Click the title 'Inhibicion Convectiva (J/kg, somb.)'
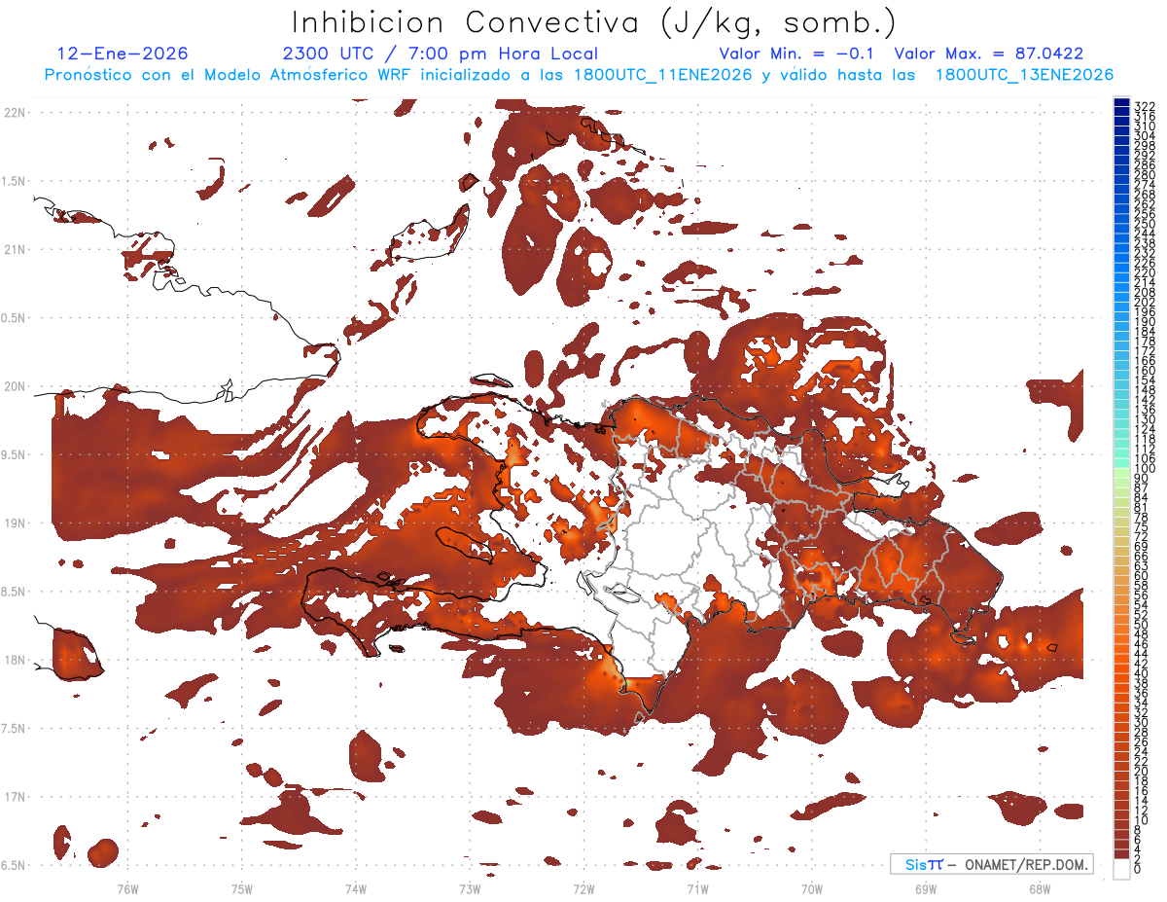1167x902 pixels. pos(595,23)
